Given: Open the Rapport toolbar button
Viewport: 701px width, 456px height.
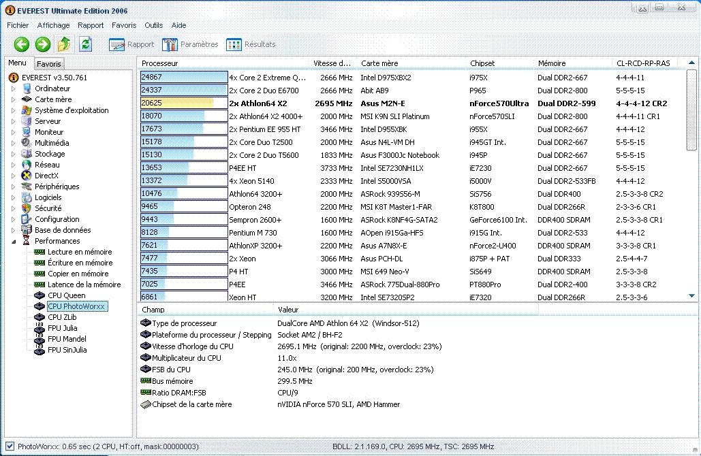Looking at the screenshot, I should point(132,44).
